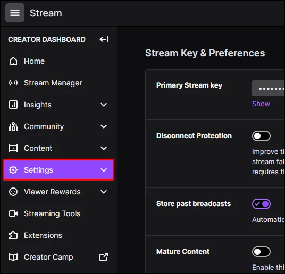Enable the Disconnect Protection toggle
Screen dimensions: 285x274
click(x=261, y=136)
